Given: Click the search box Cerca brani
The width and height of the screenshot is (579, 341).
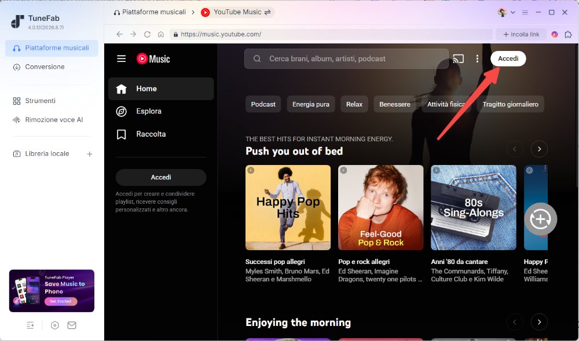Looking at the screenshot, I should [346, 58].
